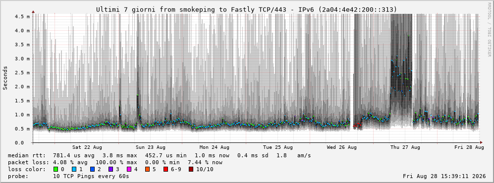Click the '2.0 m' y-axis value
494x183 pixels.
click(22, 87)
